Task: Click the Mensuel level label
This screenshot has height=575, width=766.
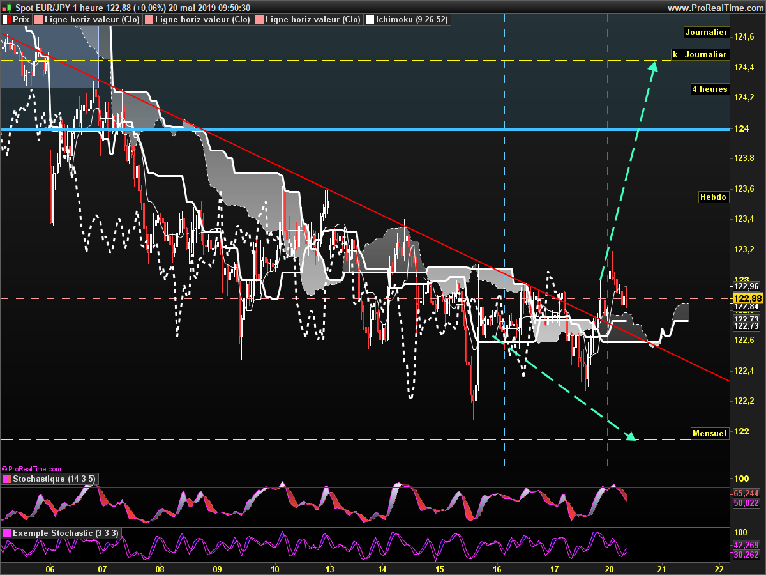Action: (x=709, y=434)
